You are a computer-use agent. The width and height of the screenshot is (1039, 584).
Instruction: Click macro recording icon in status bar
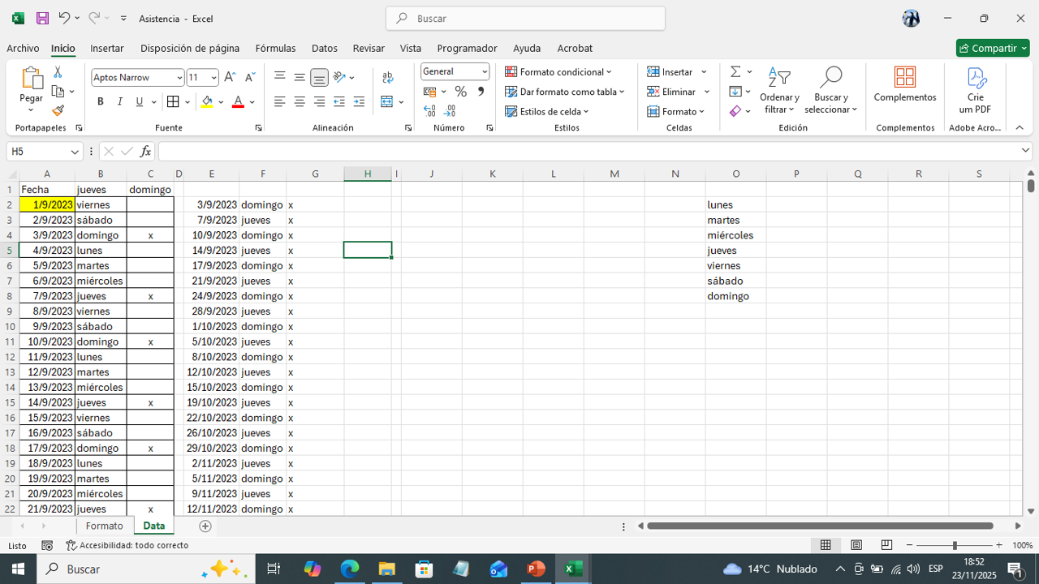click(x=47, y=546)
